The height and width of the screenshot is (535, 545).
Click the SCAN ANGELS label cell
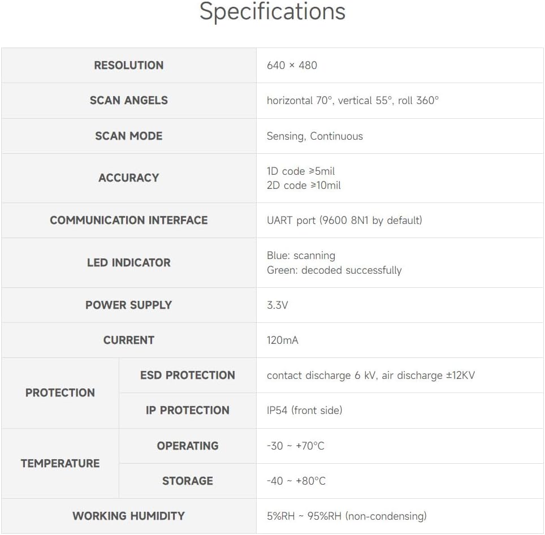tap(129, 100)
